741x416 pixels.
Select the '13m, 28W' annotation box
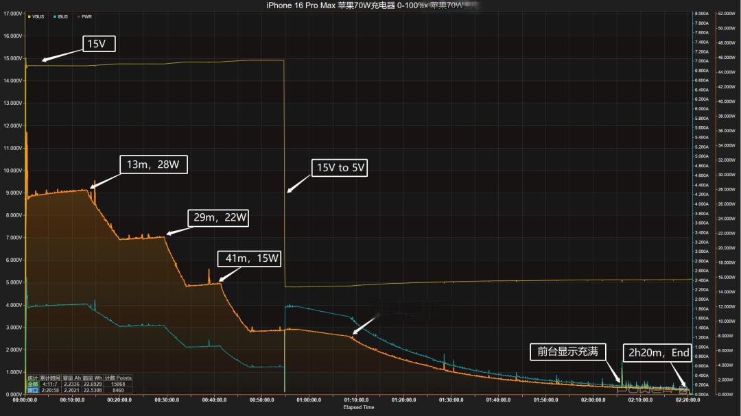click(x=154, y=164)
